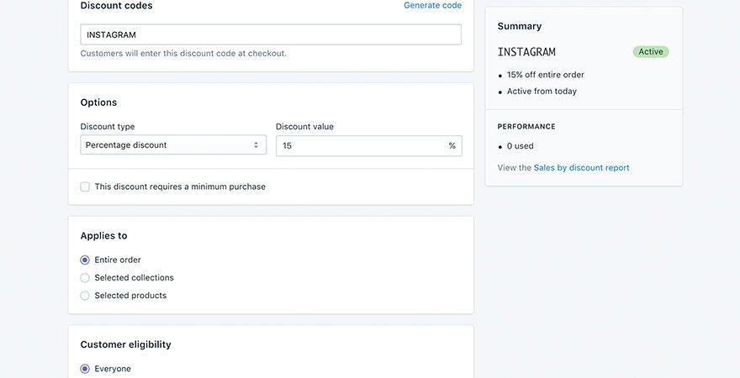Click the percent symbol in Discount value
The image size is (740, 378).
(x=452, y=145)
